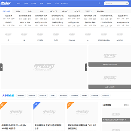131x131 pixels.
Task: Select the 20-30万 price tab
Action: (77, 11)
